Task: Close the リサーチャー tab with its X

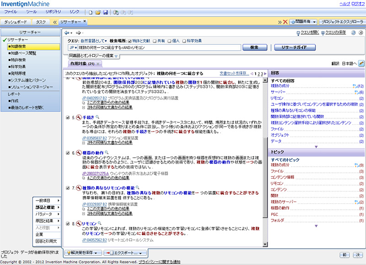Action: pos(85,21)
